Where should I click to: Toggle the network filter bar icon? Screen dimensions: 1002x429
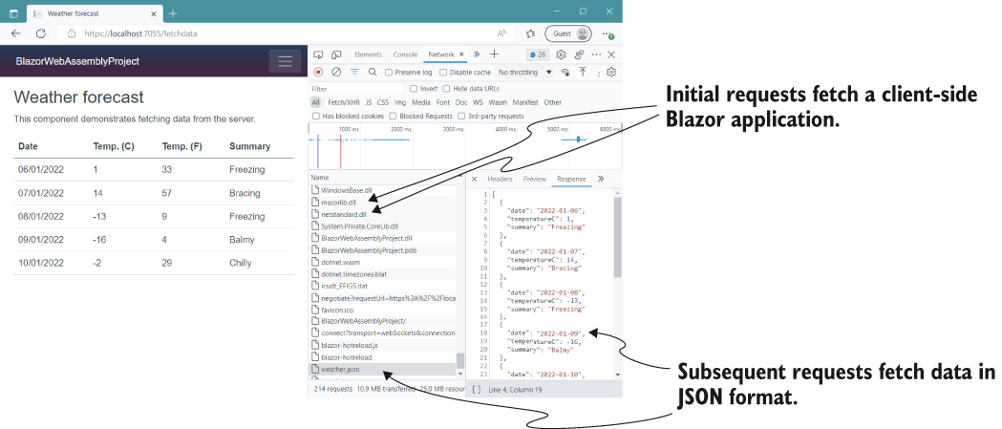[354, 73]
